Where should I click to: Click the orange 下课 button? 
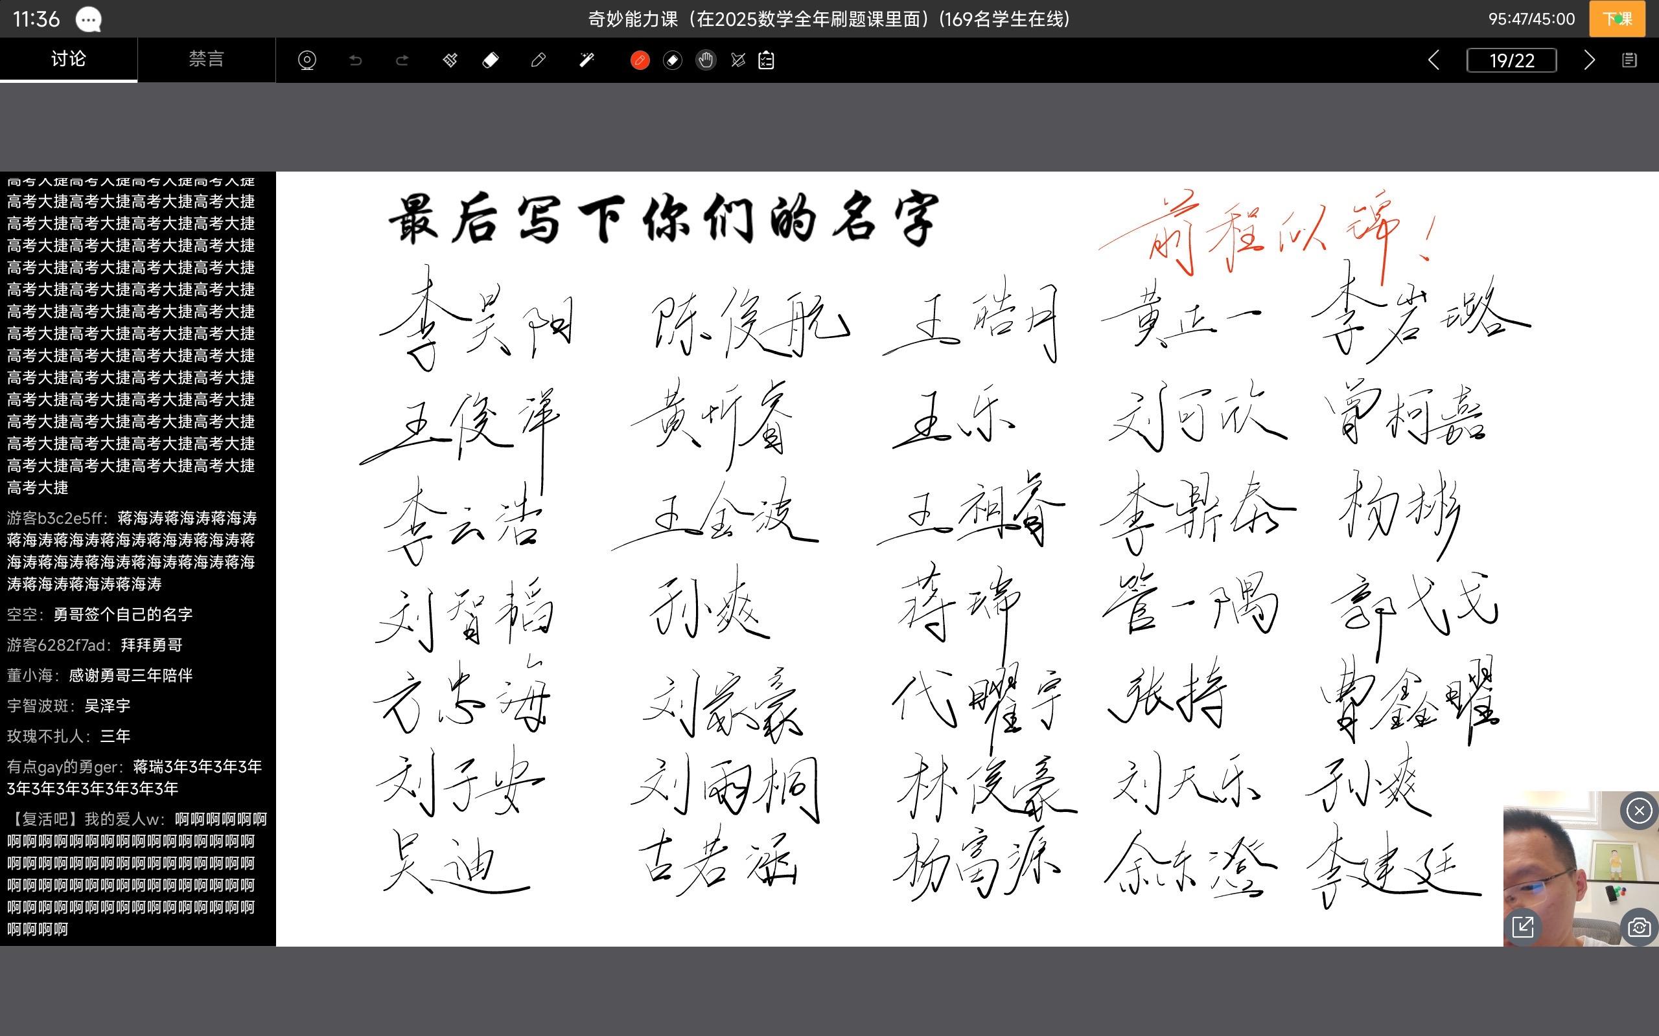pyautogui.click(x=1616, y=19)
